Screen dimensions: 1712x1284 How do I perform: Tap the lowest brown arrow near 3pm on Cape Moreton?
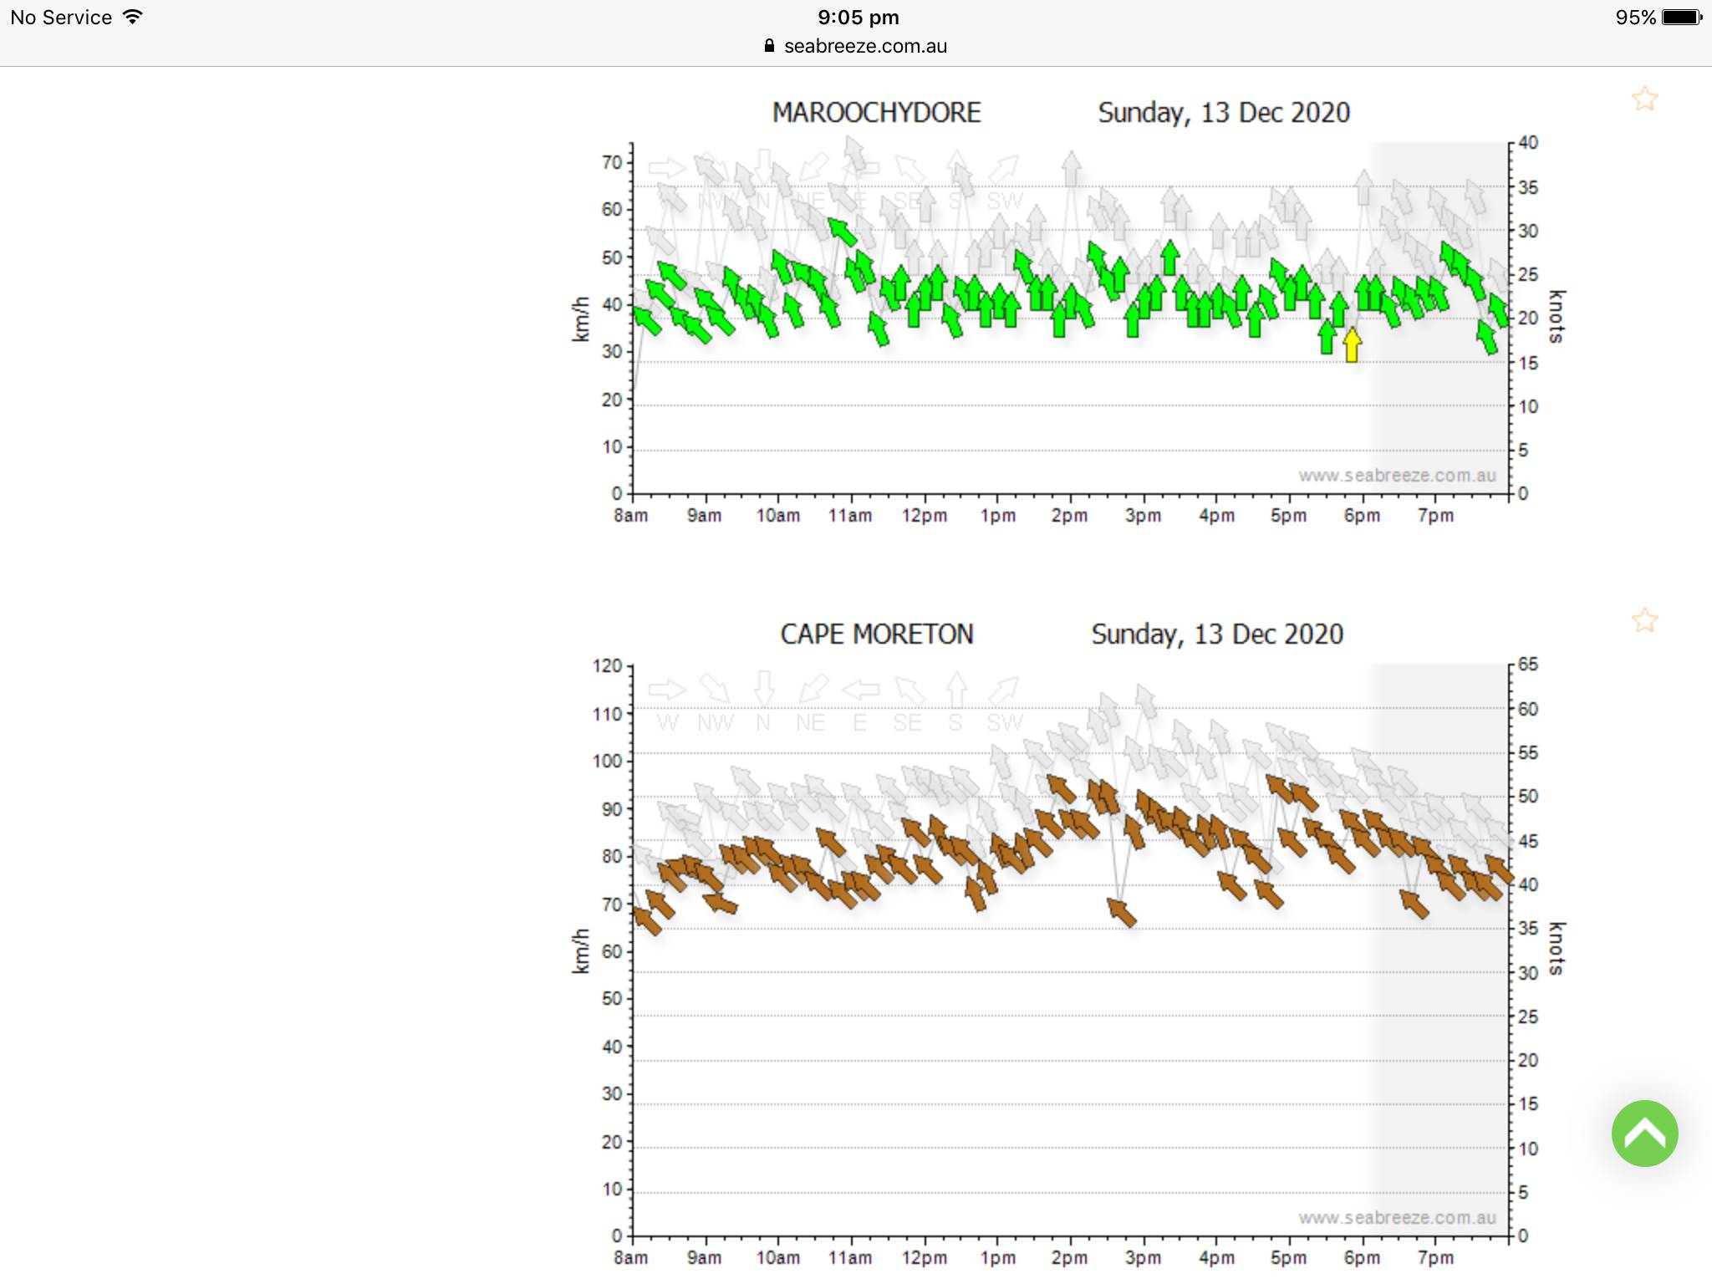1122,912
